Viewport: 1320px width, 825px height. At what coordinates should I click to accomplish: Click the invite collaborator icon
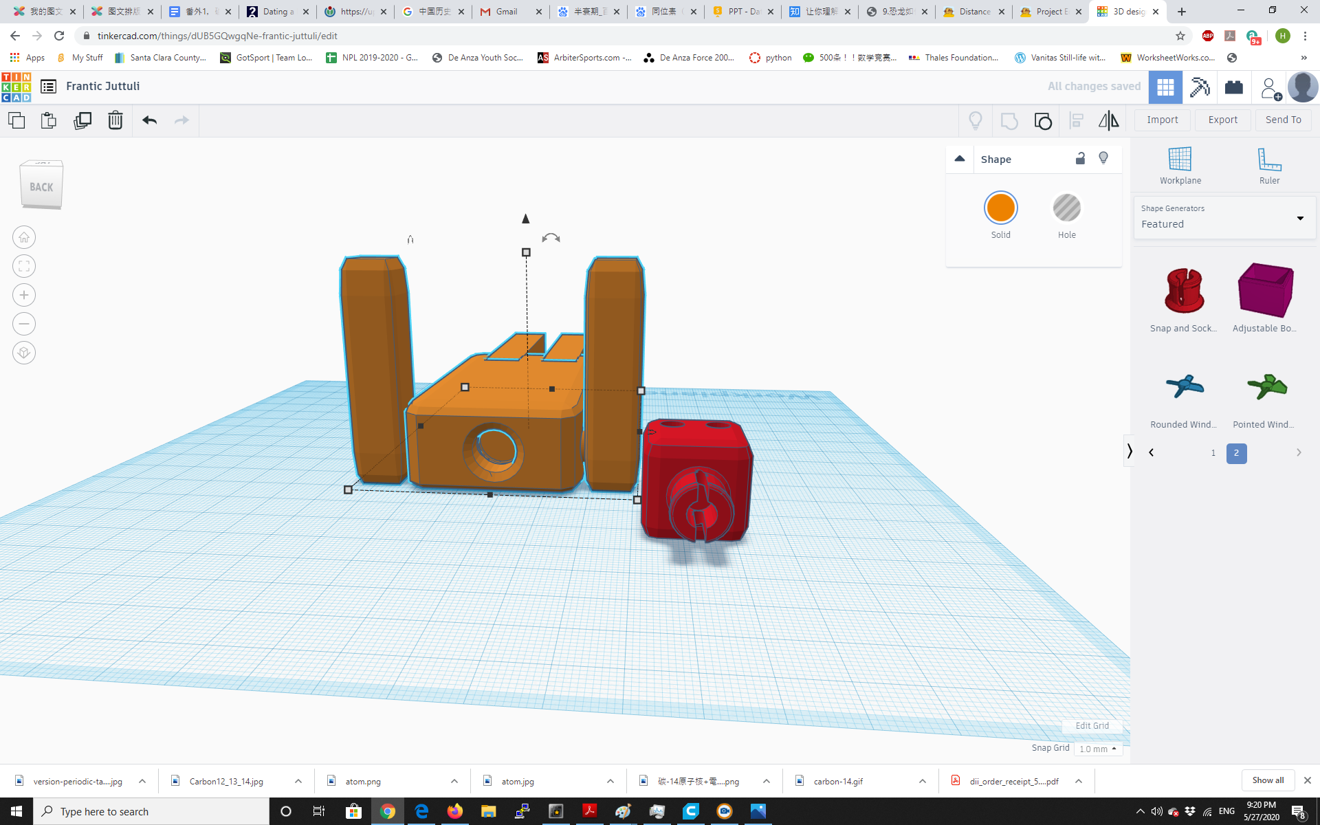pyautogui.click(x=1270, y=88)
